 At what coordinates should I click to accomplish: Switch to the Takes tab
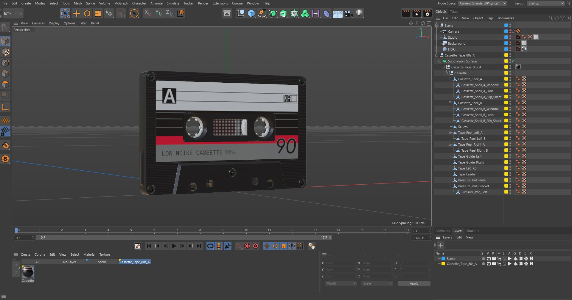pyautogui.click(x=454, y=12)
